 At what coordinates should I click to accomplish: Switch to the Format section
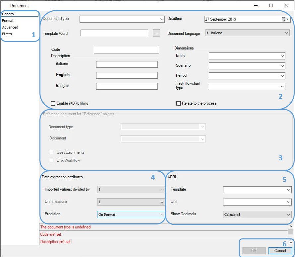(x=8, y=21)
